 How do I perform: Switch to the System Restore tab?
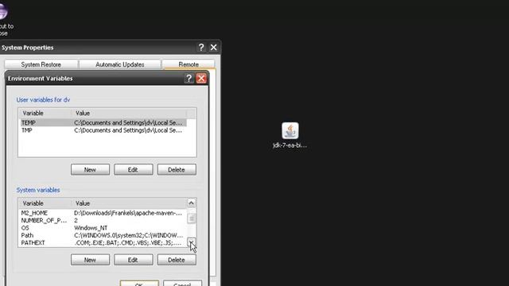[x=41, y=64]
